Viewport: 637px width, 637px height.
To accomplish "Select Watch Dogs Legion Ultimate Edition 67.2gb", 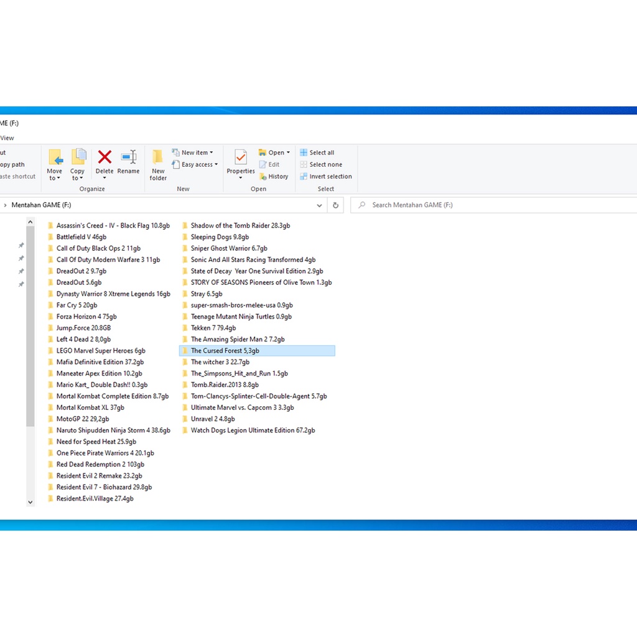I will [x=249, y=430].
